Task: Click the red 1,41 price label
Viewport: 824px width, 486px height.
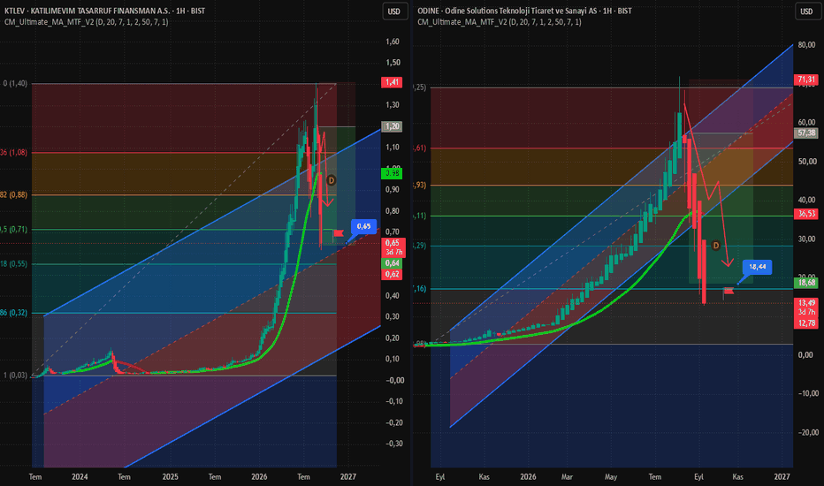Action: point(392,82)
